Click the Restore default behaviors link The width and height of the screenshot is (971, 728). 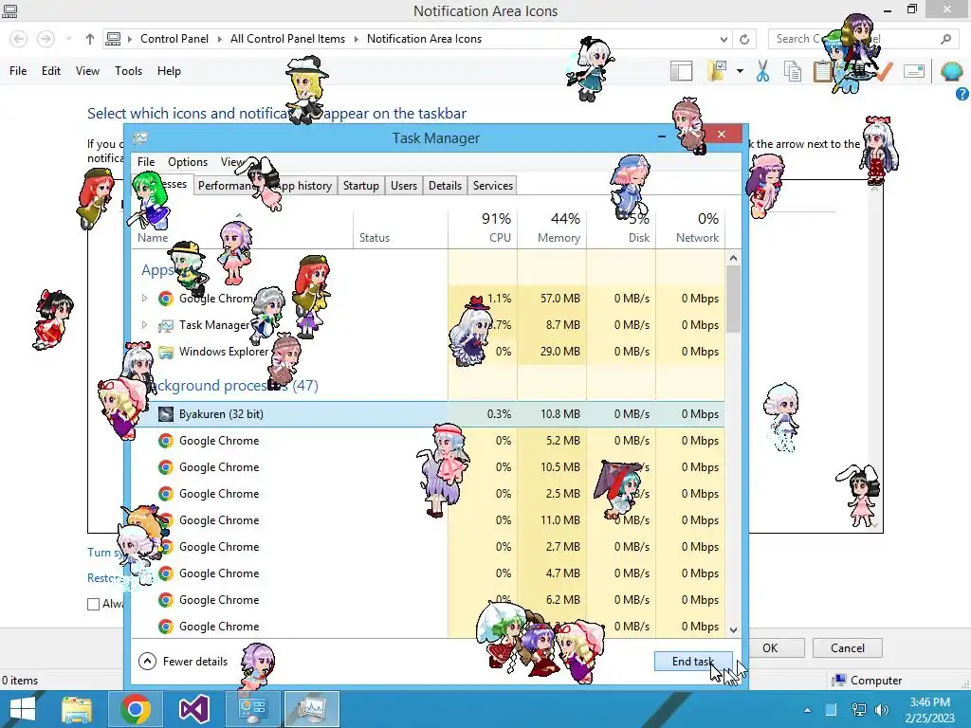pos(105,578)
